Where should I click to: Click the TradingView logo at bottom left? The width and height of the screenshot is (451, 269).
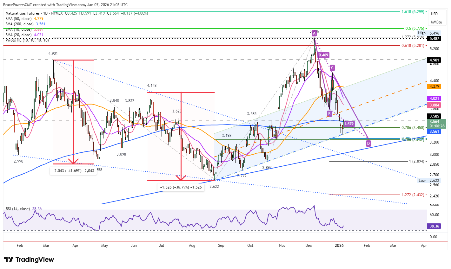[29, 259]
